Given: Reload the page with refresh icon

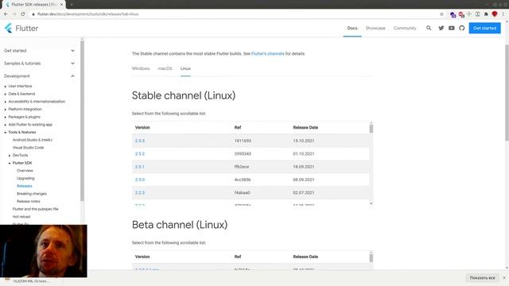Looking at the screenshot, I should (23, 14).
